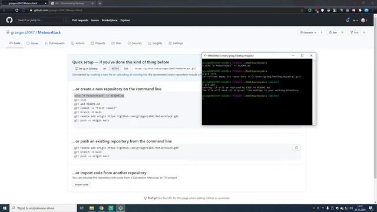The image size is (377, 212).
Task: Switch to the Code tab
Action: (15, 43)
